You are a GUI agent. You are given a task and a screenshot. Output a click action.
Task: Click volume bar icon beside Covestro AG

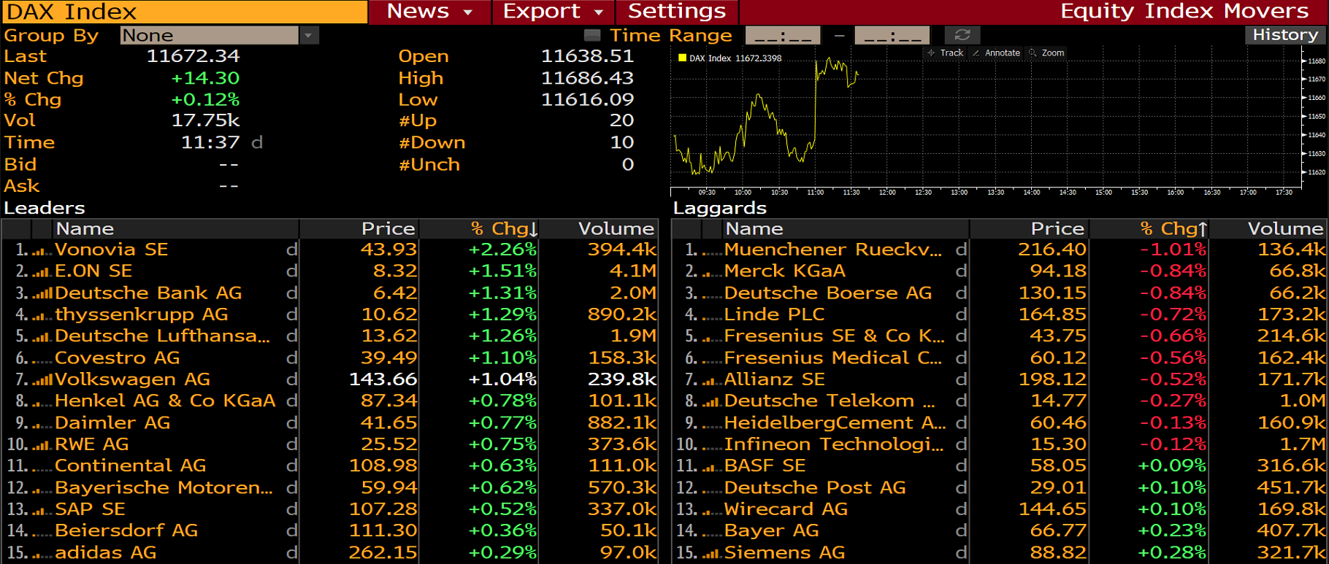42,359
